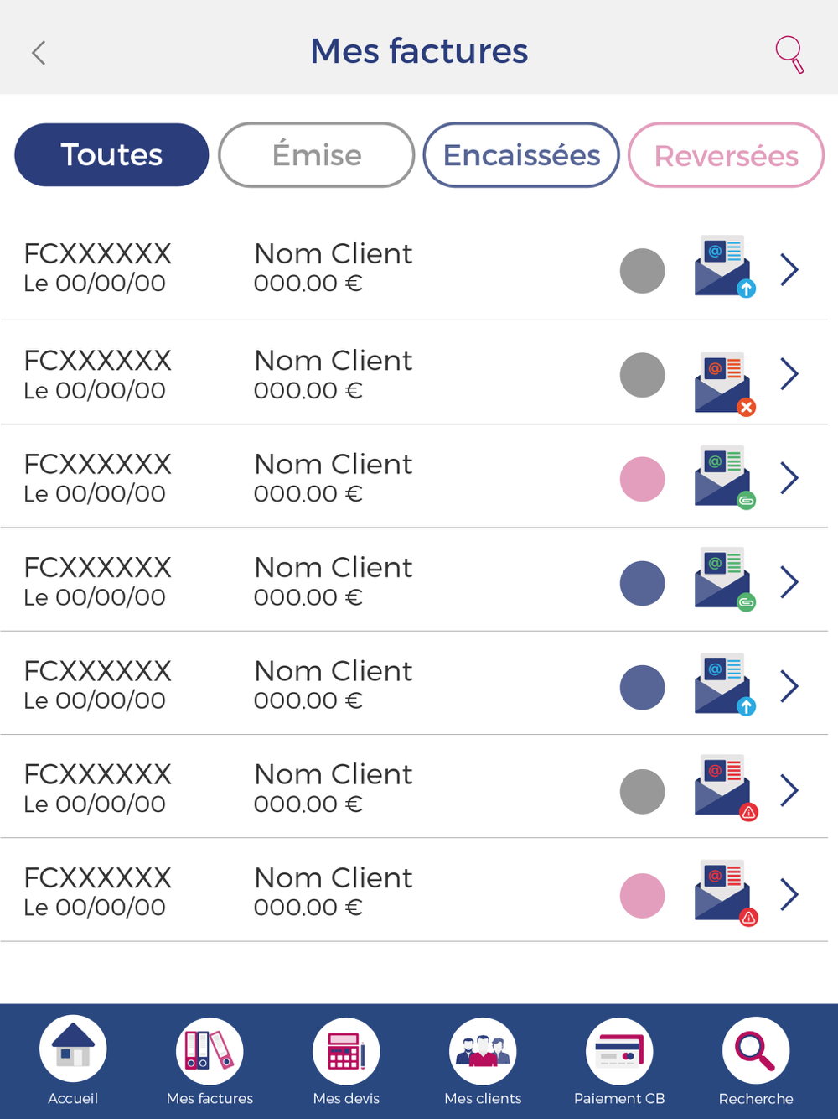Go back using the header back arrow
Screen dimensions: 838x1119
(x=39, y=53)
